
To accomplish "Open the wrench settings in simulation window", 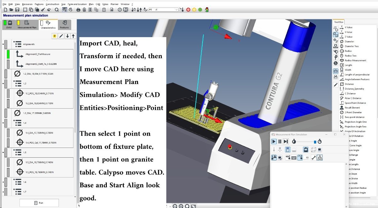I will point(313,158).
